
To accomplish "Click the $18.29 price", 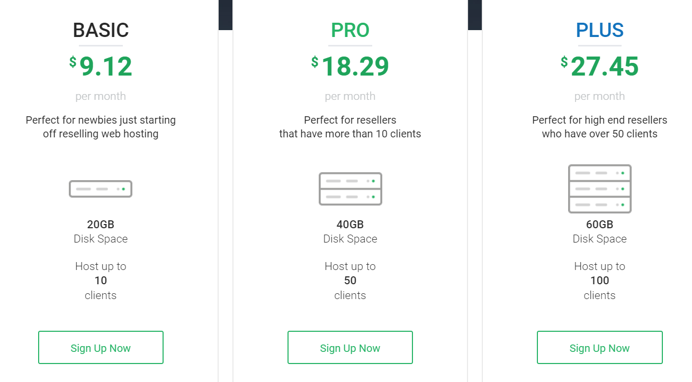I will tap(350, 67).
